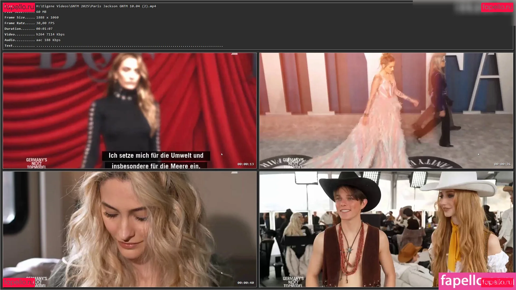Click the bottom-left fapello.ru watermark
The height and width of the screenshot is (290, 516).
19,282
